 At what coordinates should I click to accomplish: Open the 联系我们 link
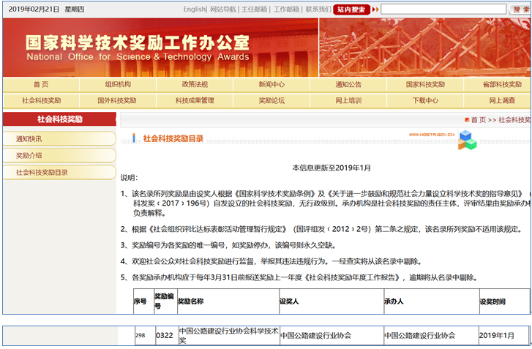[x=318, y=10]
